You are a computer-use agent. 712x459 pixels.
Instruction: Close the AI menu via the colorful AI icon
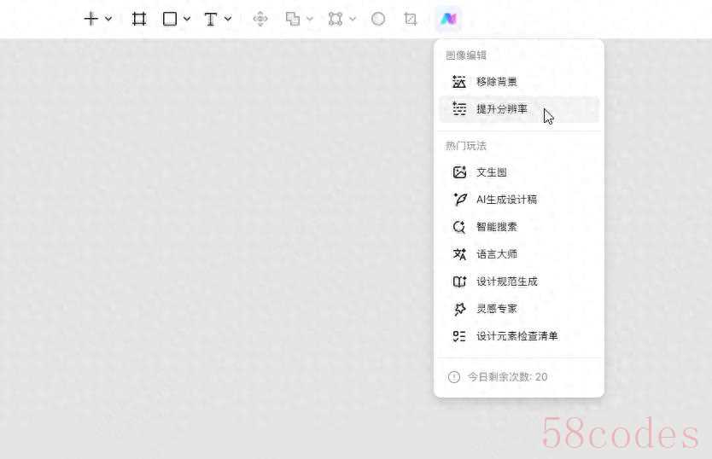[x=447, y=19]
